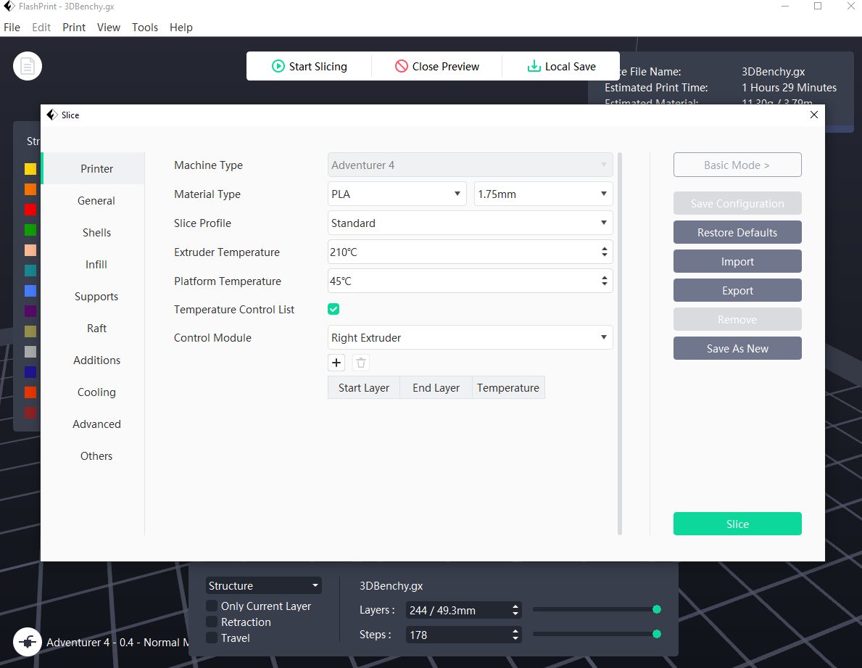
Task: Click the green Slice button
Action: 737,524
